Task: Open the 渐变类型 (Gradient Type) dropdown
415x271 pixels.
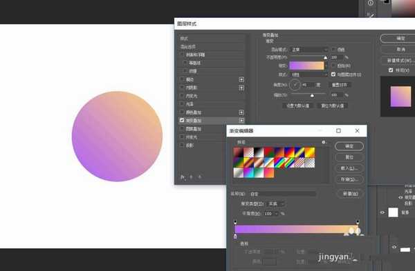Action: point(276,203)
